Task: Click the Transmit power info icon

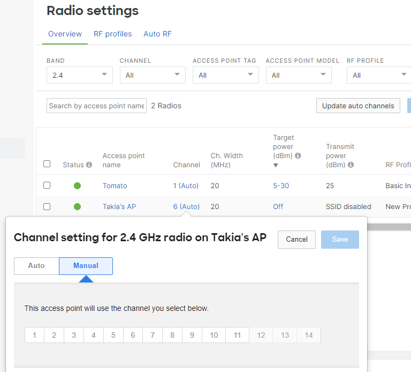Action: tap(351, 165)
